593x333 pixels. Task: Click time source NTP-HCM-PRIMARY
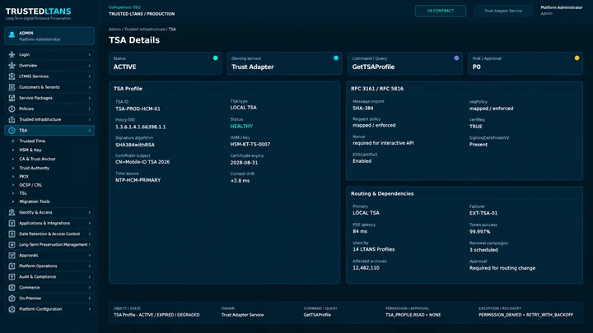138,180
